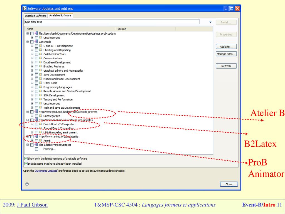Click site icon beside the stups.prob.update file entry
Screen dimensions: 285x214
pyautogui.click(x=36, y=33)
